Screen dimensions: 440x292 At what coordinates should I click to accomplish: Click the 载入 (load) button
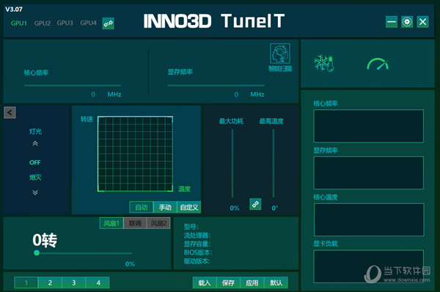click(x=205, y=282)
